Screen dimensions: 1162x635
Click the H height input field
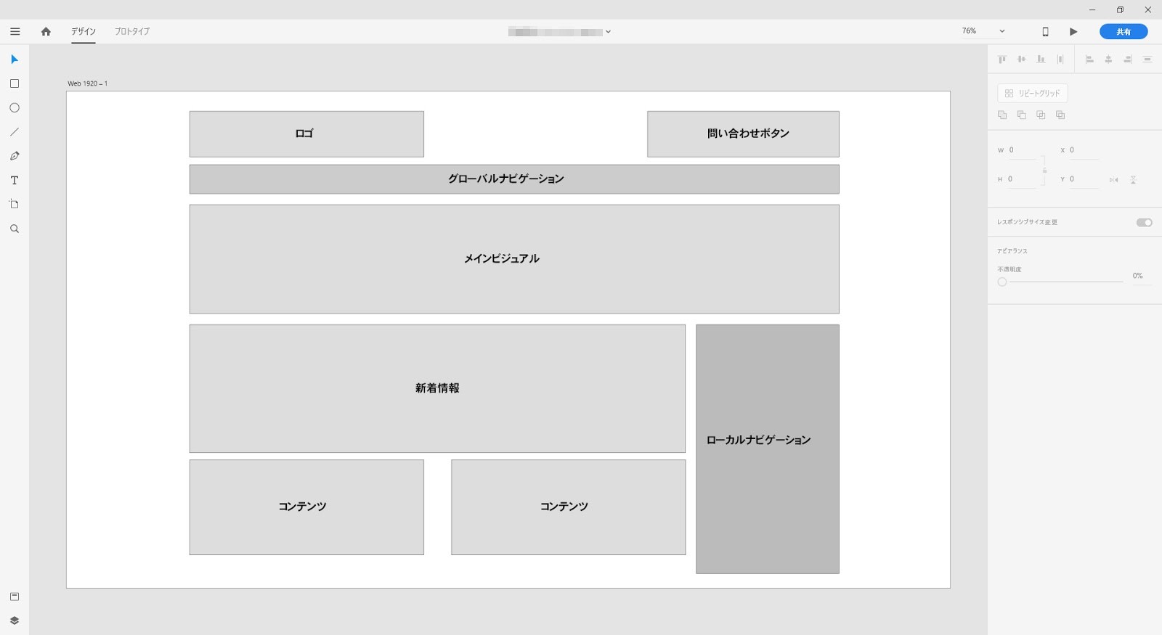[x=1021, y=179]
